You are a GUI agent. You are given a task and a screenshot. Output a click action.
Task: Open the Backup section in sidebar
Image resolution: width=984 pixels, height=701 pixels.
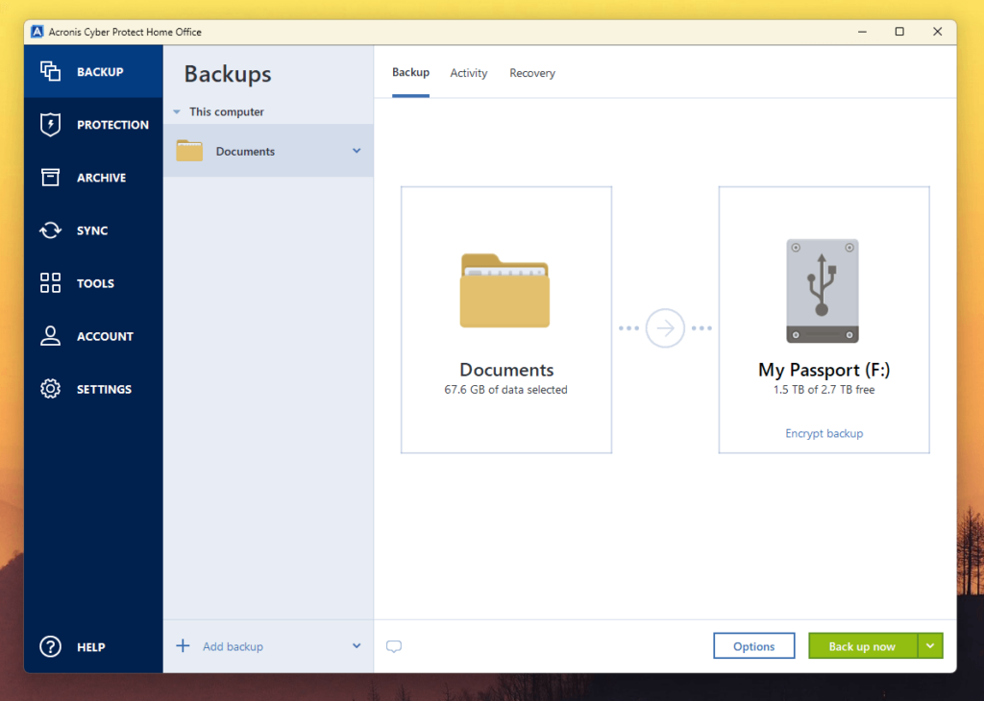coord(93,71)
